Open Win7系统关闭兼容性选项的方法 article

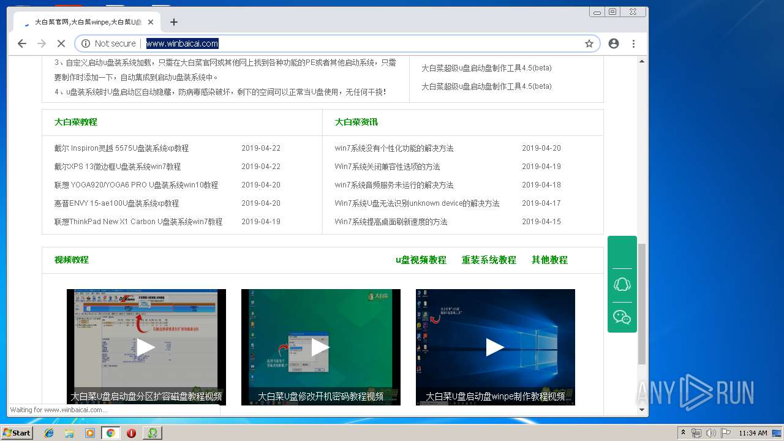click(387, 167)
